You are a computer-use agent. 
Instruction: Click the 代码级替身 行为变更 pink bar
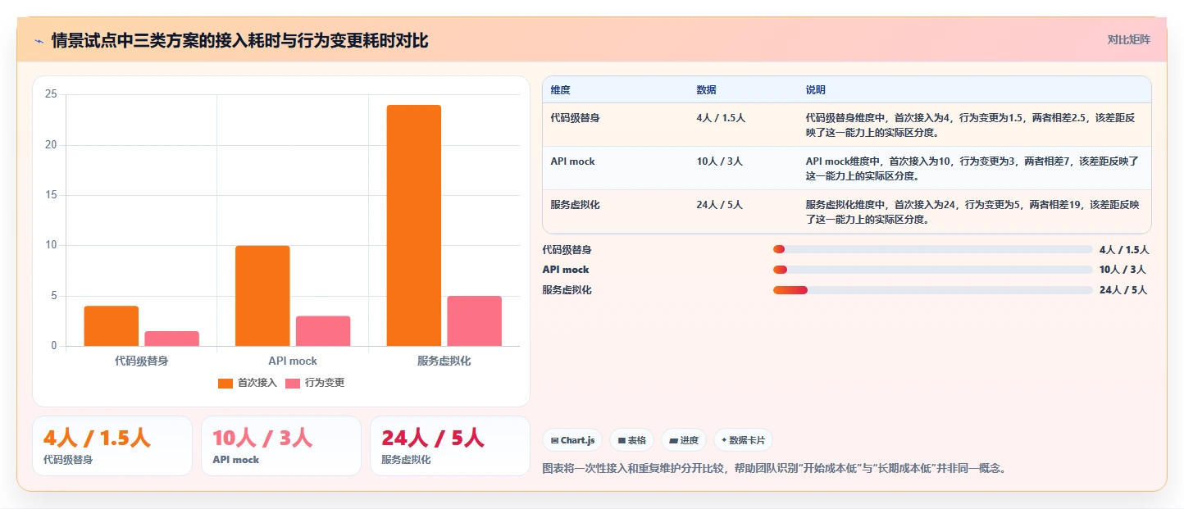tap(172, 339)
